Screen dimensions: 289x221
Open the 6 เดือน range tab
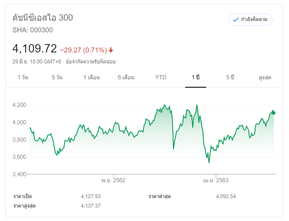pyautogui.click(x=126, y=78)
